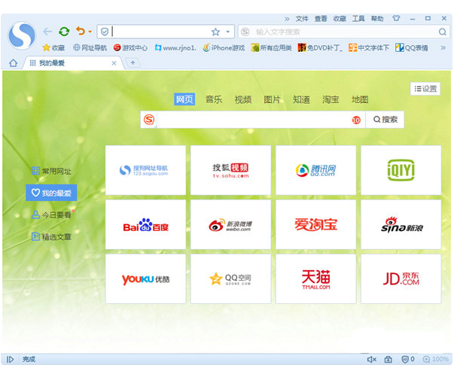This screenshot has height=377, width=454.
Task: Open the 新浪微博 tile
Action: pos(230,224)
